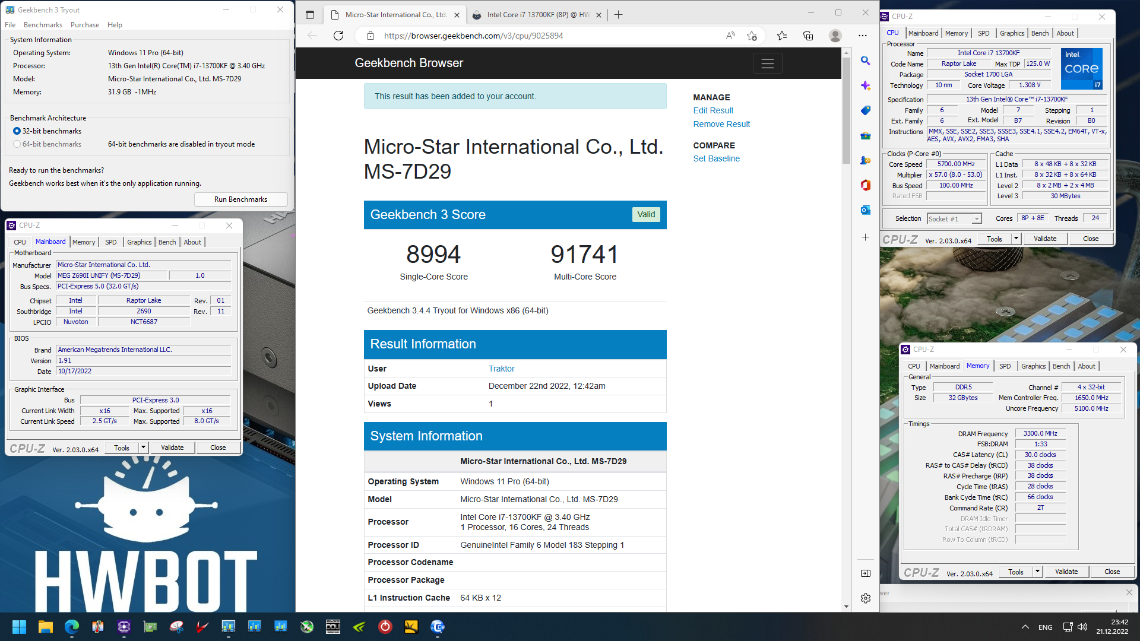Viewport: 1140px width, 641px height.
Task: Open the Windows Start button
Action: pyautogui.click(x=20, y=626)
